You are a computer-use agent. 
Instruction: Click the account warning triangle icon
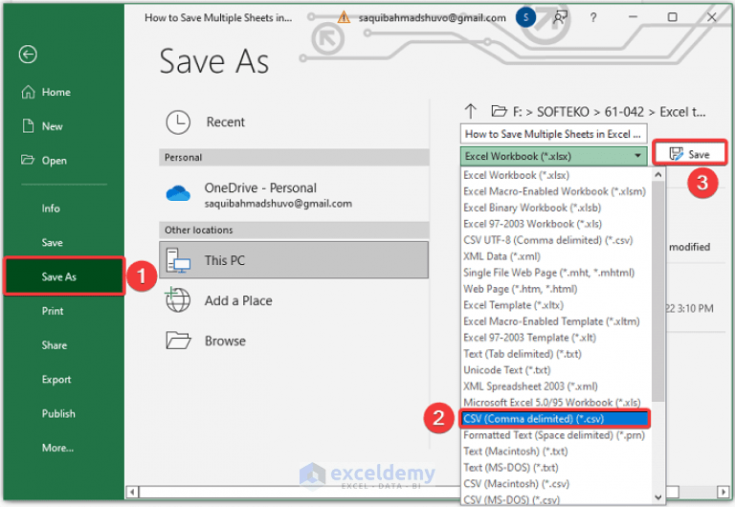(x=344, y=18)
